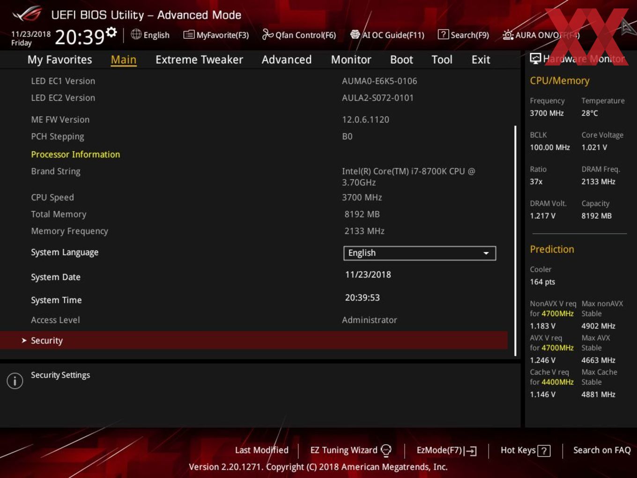Click the large 20:39 clock
The height and width of the screenshot is (478, 637).
pyautogui.click(x=80, y=37)
